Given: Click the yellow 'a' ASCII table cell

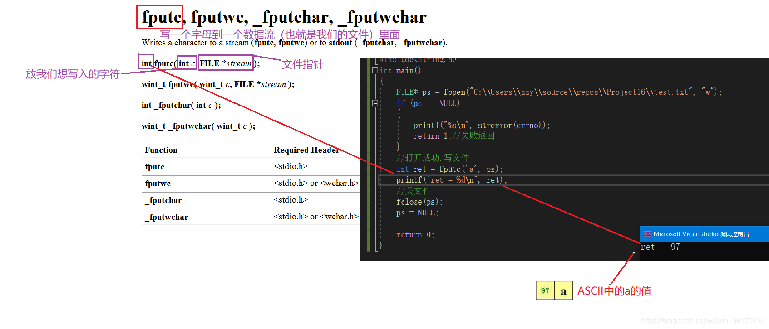Looking at the screenshot, I should [x=563, y=291].
